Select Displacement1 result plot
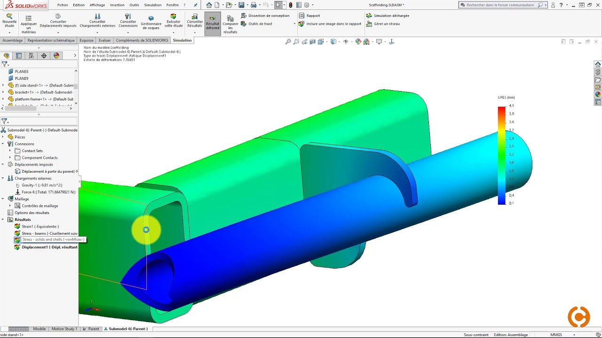This screenshot has height=338, width=602. click(x=46, y=247)
